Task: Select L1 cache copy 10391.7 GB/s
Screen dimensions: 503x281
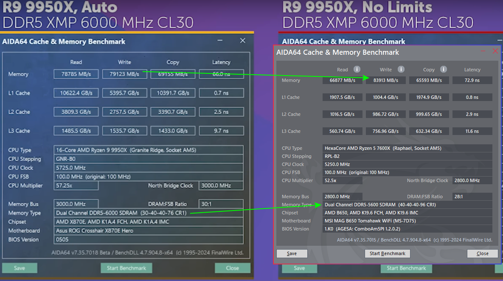Action: point(173,93)
